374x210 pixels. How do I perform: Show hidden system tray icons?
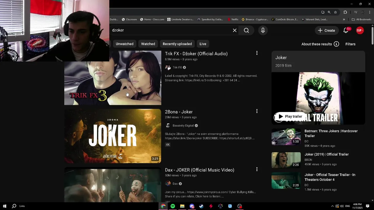tap(332, 206)
